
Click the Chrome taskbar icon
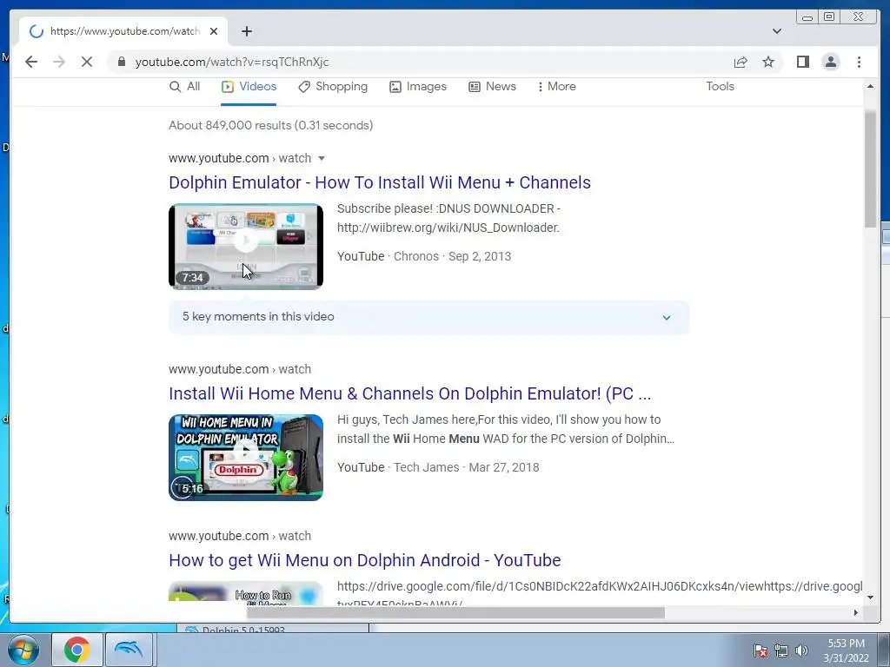coord(77,650)
